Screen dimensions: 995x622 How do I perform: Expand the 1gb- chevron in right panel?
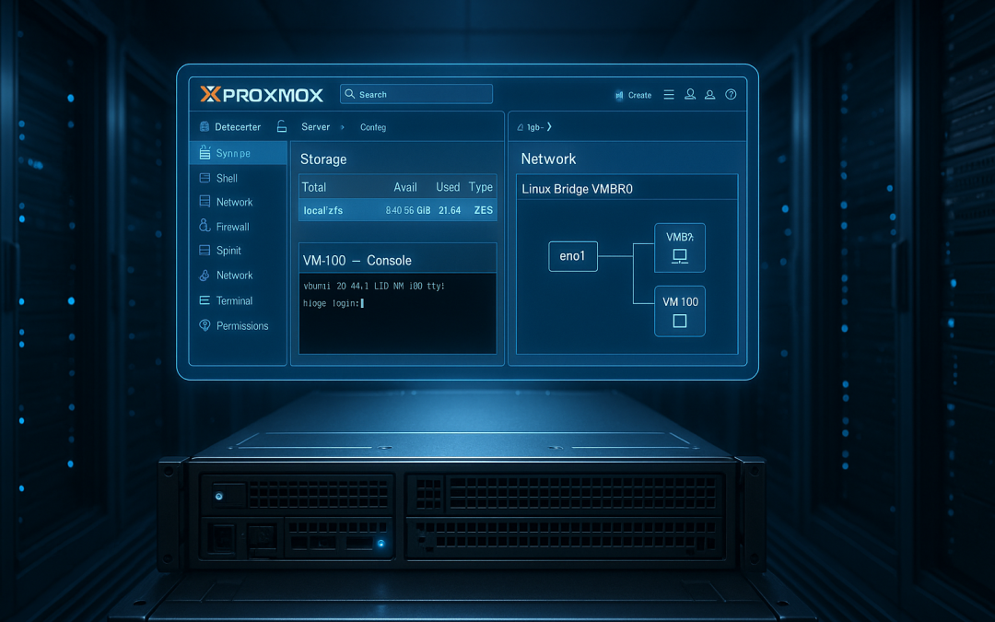pos(549,127)
